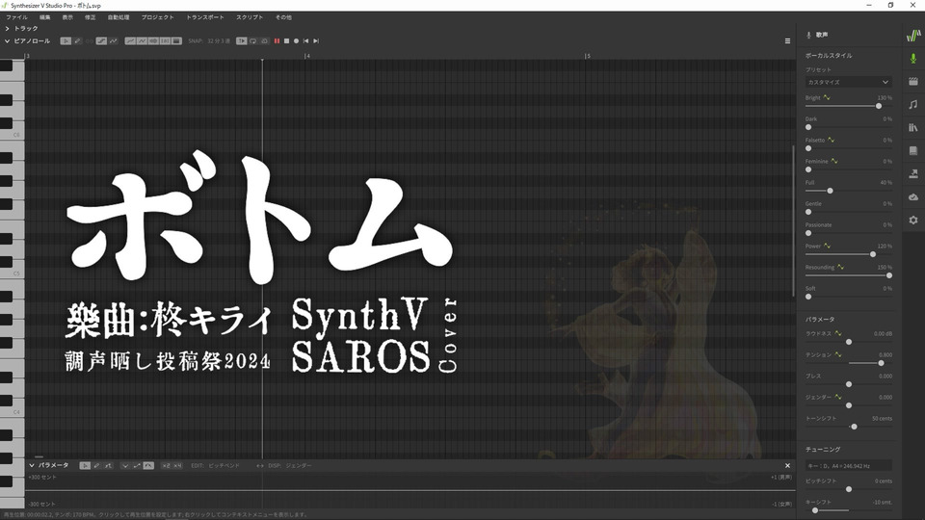Toggle the waveform display button
Image resolution: width=925 pixels, height=520 pixels.
pos(153,41)
